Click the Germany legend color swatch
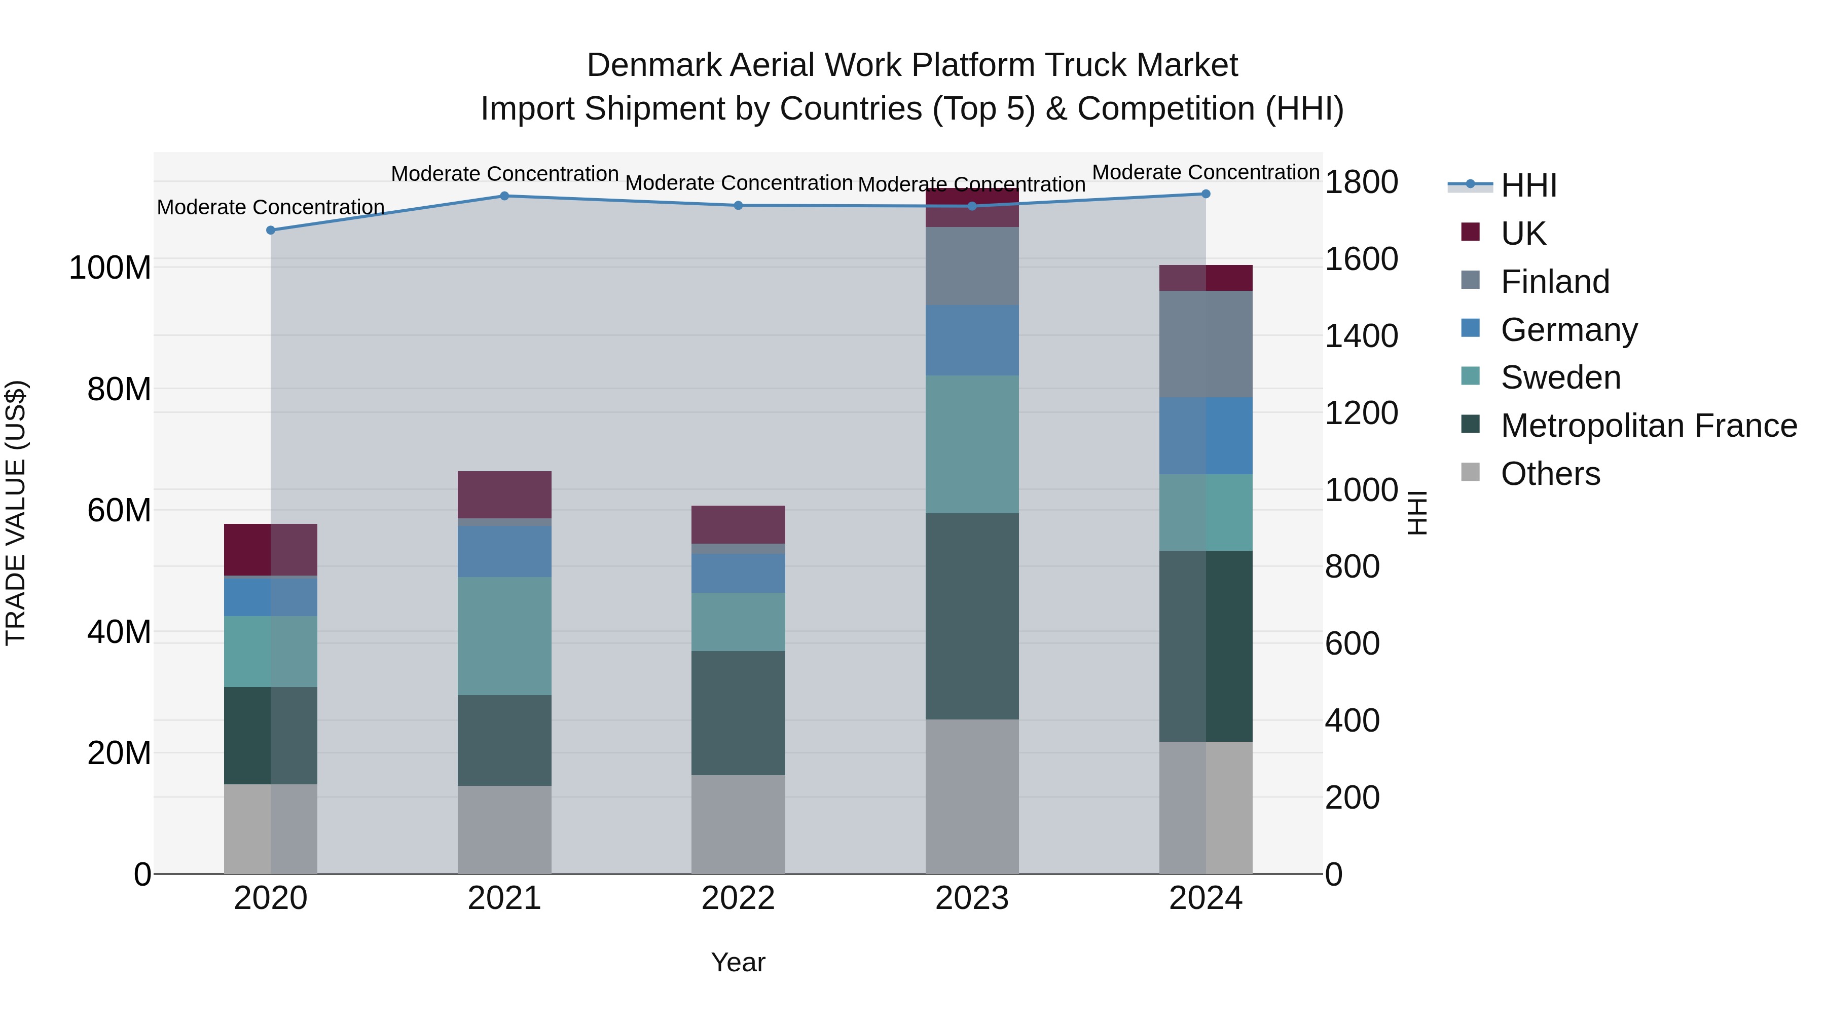 pos(1470,328)
